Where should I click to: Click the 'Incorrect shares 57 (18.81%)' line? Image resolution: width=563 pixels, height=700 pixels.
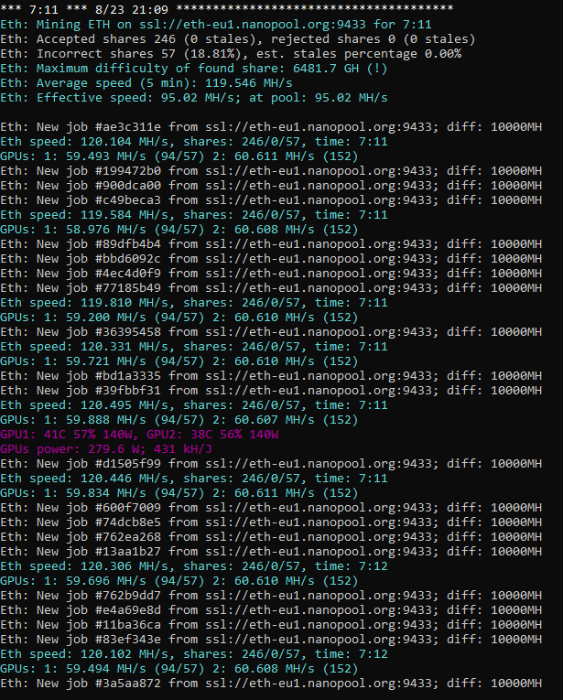click(231, 54)
